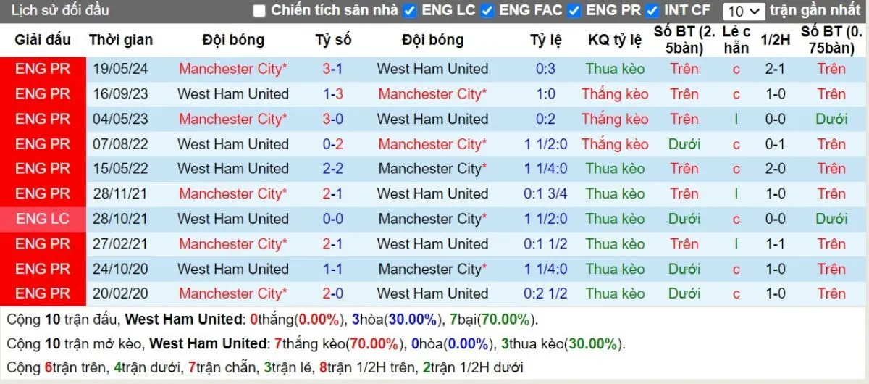
Task: Uncheck the ENG LC filter checkbox
Action: click(x=410, y=11)
